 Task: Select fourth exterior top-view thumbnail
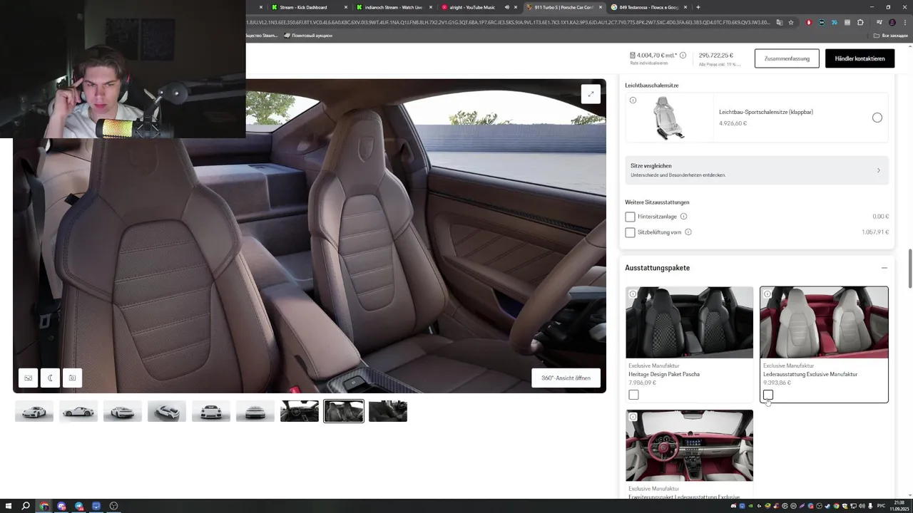click(x=167, y=411)
